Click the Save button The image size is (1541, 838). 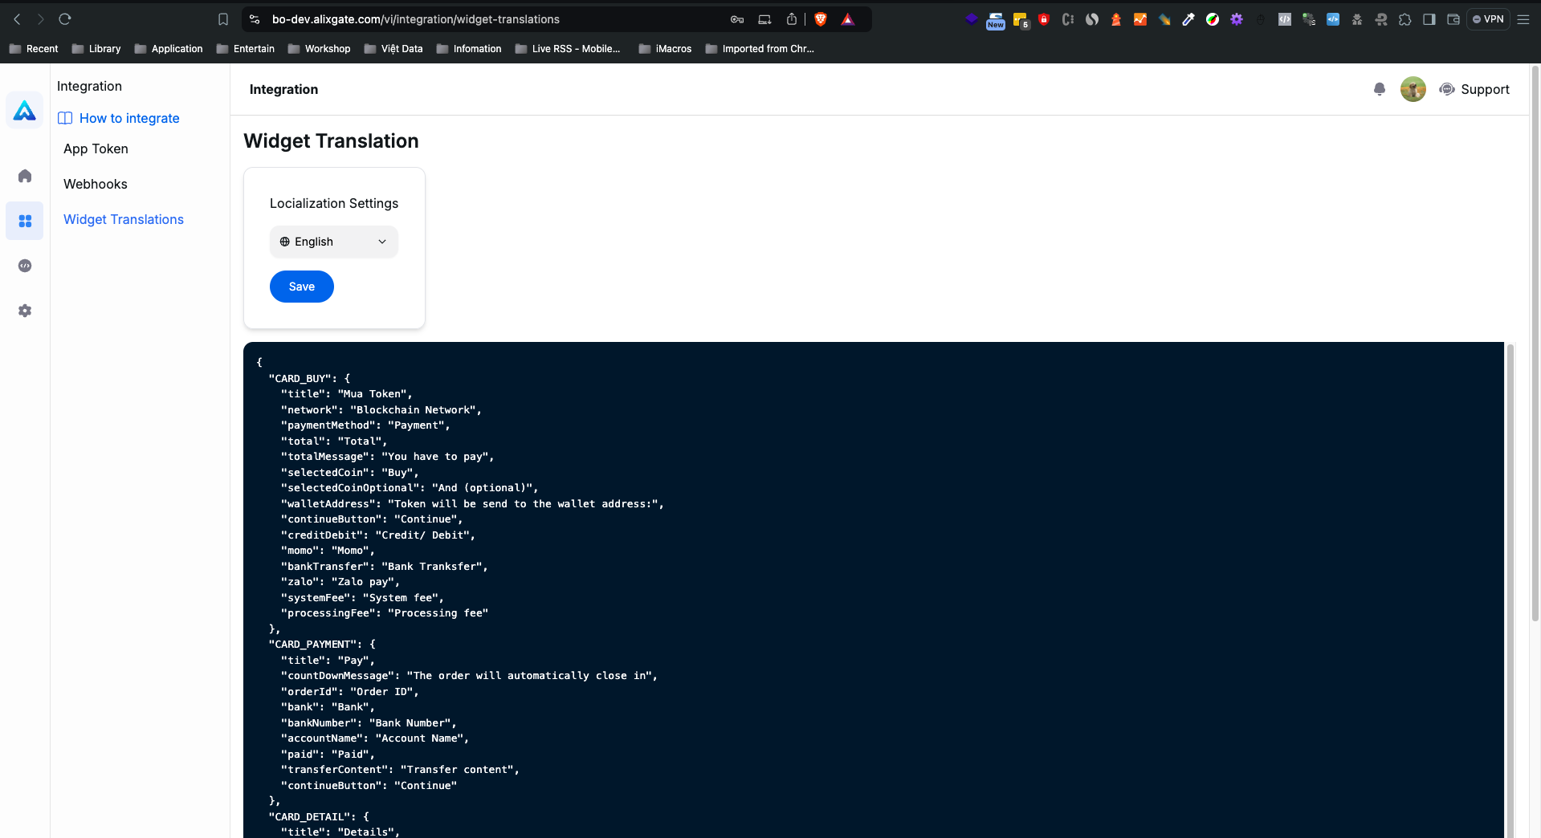(301, 287)
